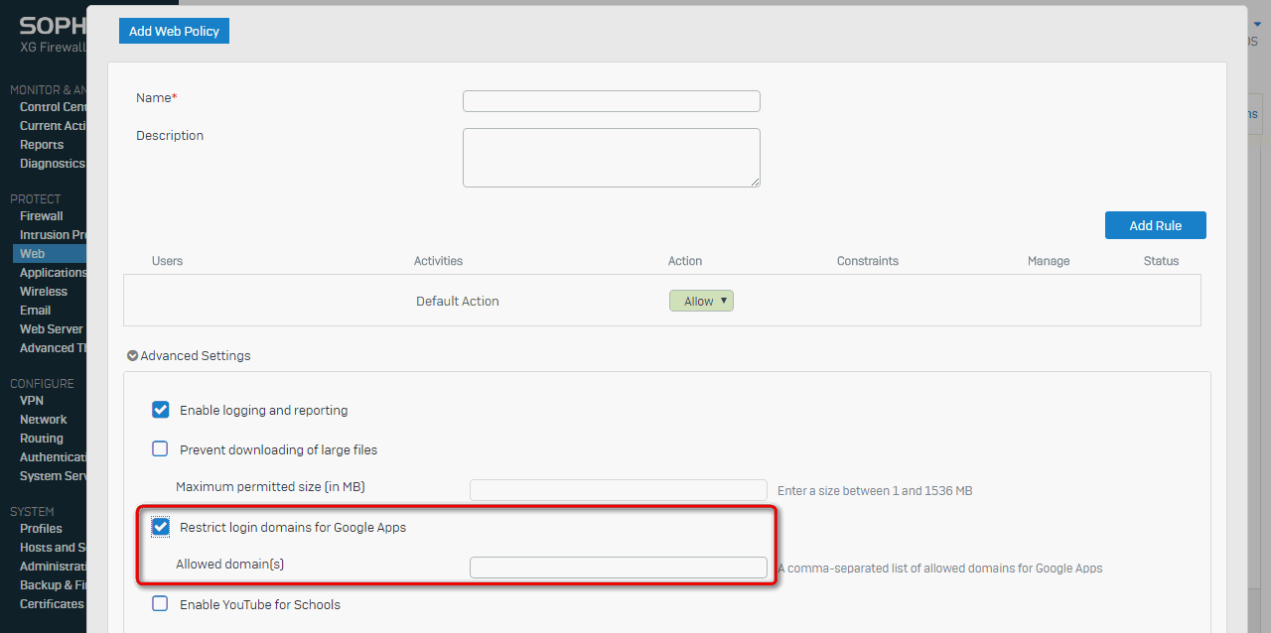Click the Constraints column header
The image size is (1271, 633).
tap(868, 261)
